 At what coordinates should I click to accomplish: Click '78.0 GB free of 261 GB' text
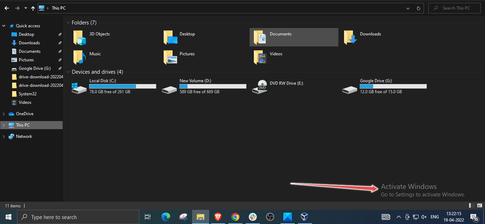coord(110,92)
